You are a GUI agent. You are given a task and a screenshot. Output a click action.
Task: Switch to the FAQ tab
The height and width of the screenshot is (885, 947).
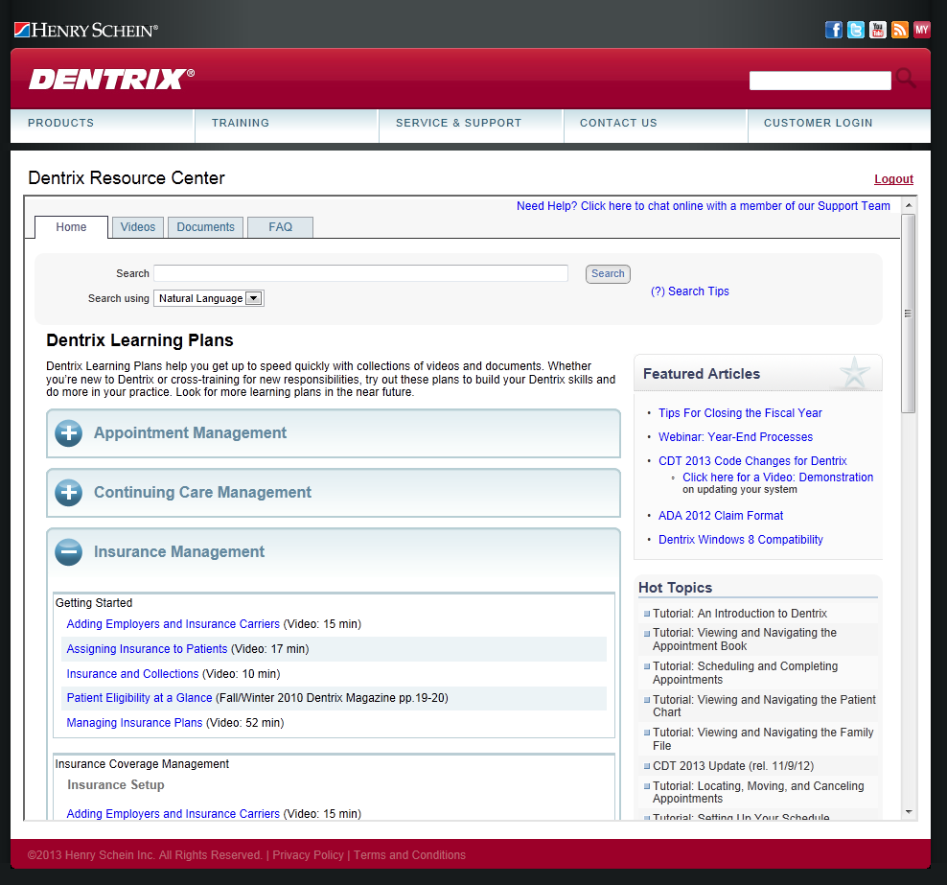tap(280, 227)
